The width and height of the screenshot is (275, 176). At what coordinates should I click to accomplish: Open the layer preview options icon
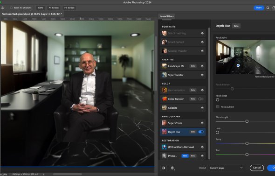point(172,168)
